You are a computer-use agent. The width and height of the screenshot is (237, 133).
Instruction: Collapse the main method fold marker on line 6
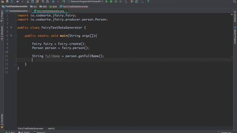point(16,35)
